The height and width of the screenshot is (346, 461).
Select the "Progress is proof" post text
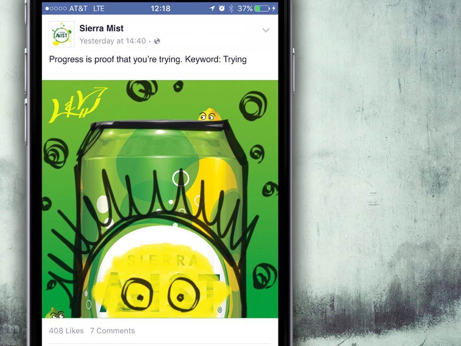click(148, 59)
